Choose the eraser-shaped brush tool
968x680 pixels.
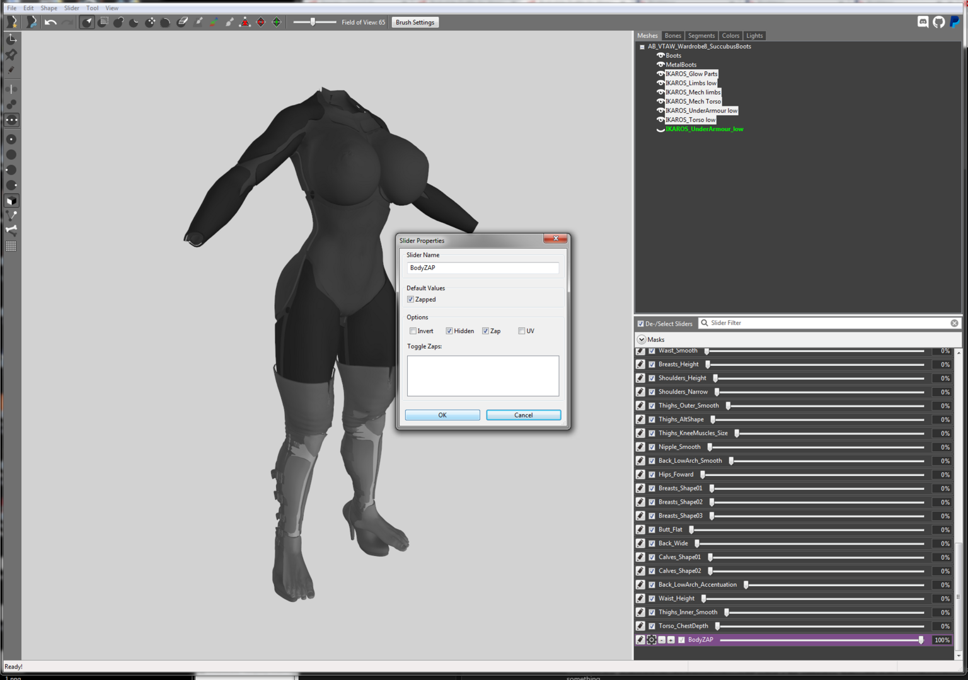(182, 22)
